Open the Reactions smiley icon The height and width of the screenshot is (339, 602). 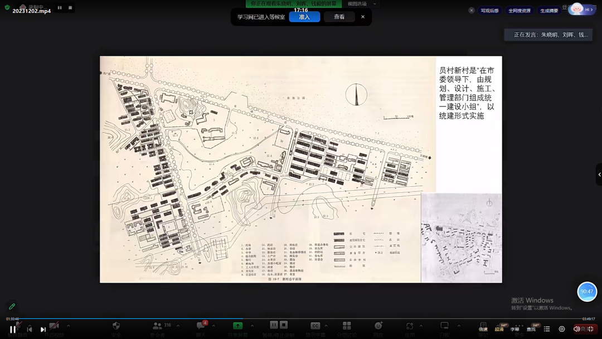378,326
